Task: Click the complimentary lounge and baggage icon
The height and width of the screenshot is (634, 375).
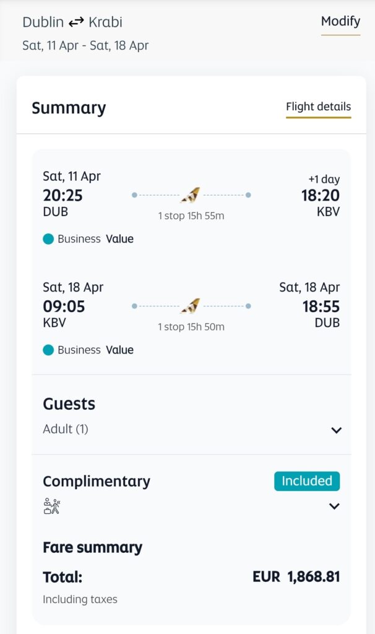Action: (52, 507)
